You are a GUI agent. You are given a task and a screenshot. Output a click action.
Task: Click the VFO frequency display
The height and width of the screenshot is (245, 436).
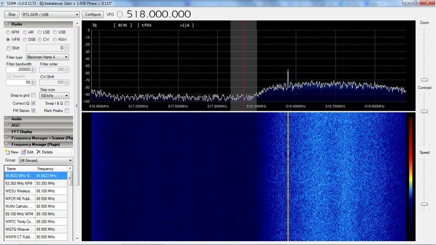(154, 14)
